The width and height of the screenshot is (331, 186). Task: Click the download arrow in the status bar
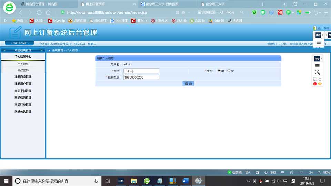(266, 172)
